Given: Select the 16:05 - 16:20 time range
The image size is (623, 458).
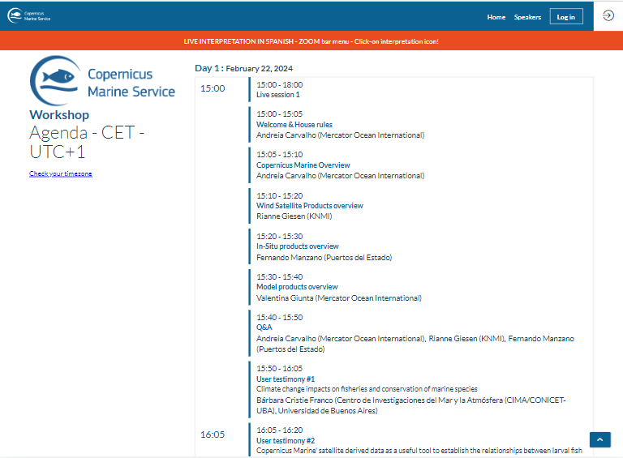Looking at the screenshot, I should coord(279,430).
